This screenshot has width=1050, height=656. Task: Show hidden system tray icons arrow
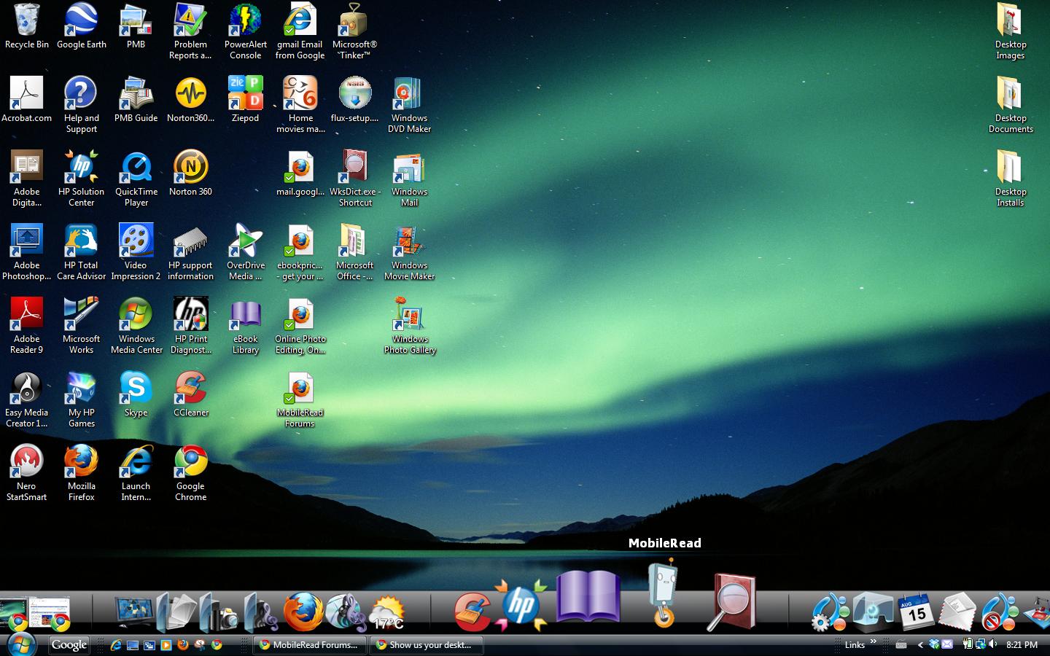(x=920, y=645)
